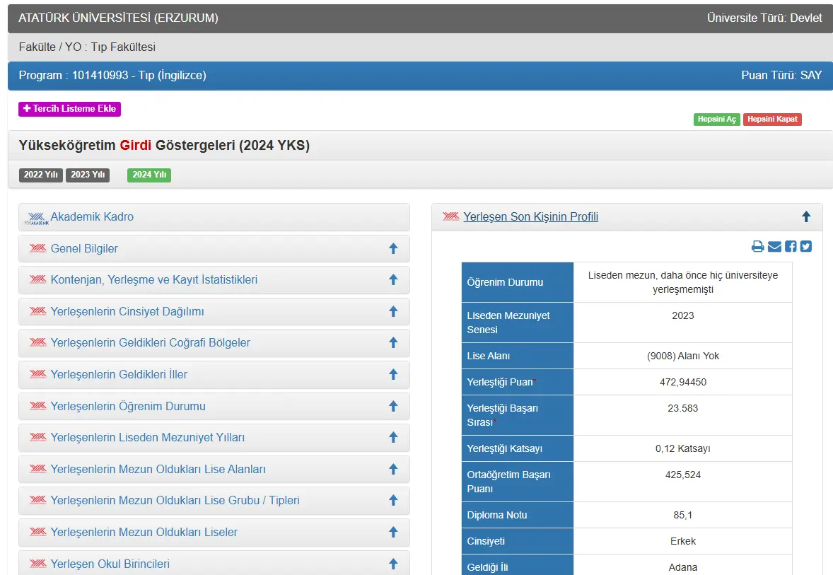Click YÖK logo beside Yerleşen Son Kişinin Profili
Viewport: 833px width, 575px height.
click(x=450, y=216)
